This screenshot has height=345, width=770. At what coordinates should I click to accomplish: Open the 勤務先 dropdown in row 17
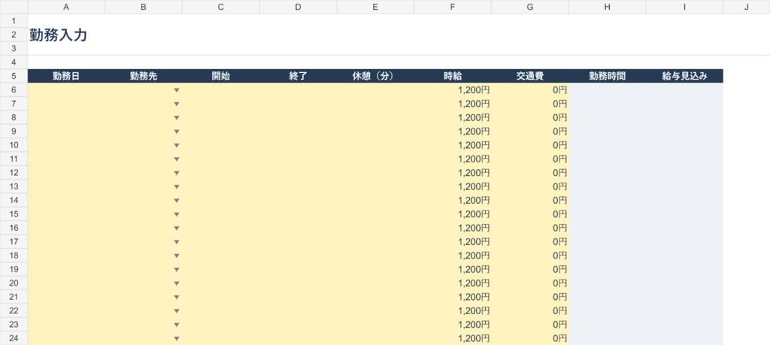[x=177, y=242]
